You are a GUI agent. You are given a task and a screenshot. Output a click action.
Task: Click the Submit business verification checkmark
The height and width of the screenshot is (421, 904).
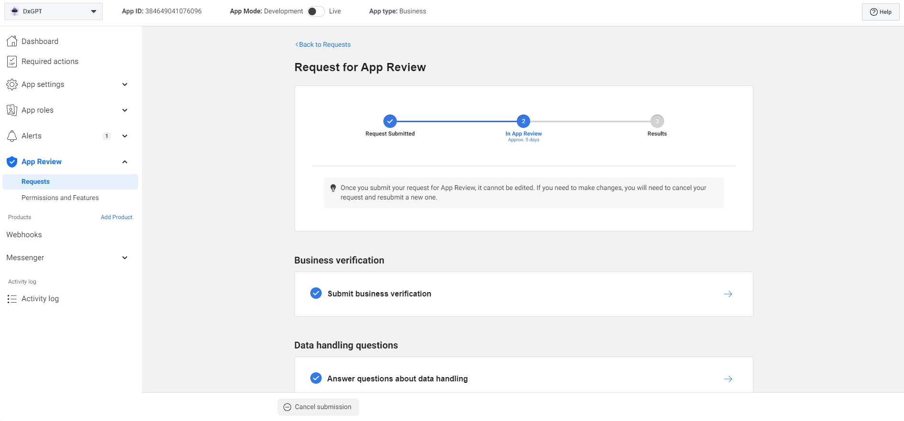click(x=316, y=294)
